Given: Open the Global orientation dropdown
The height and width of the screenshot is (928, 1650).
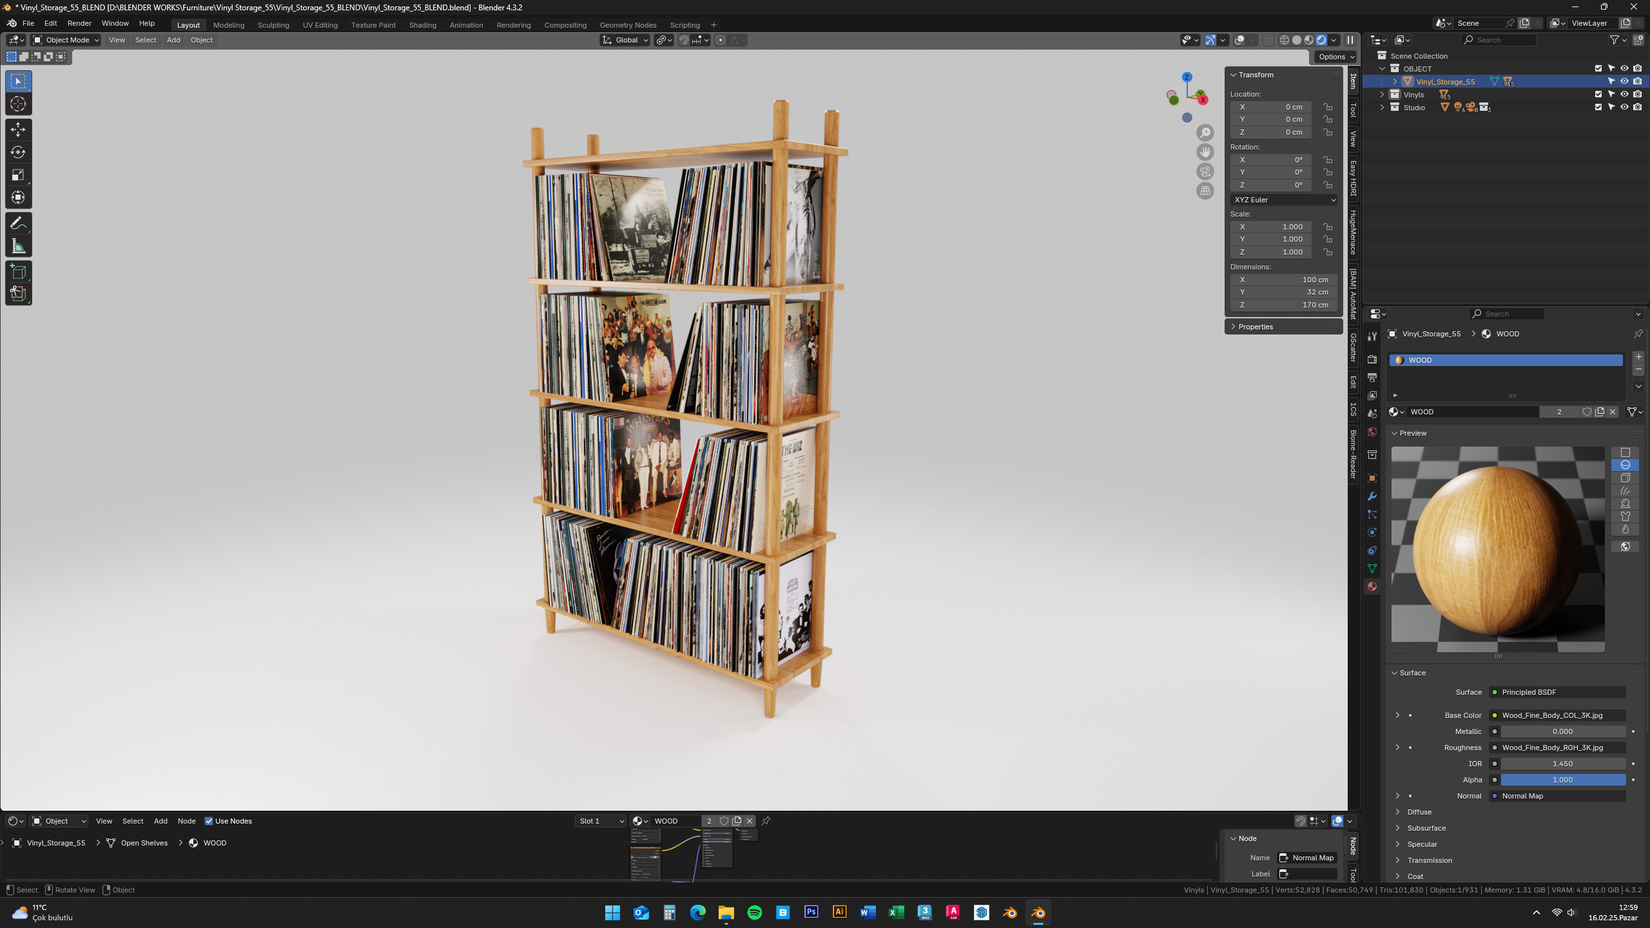Looking at the screenshot, I should tap(625, 40).
